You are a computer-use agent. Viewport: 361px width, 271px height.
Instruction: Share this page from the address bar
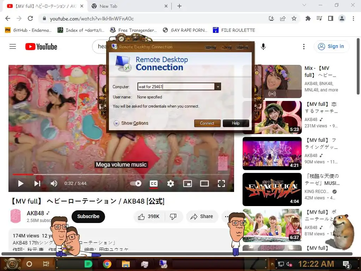[x=283, y=18]
